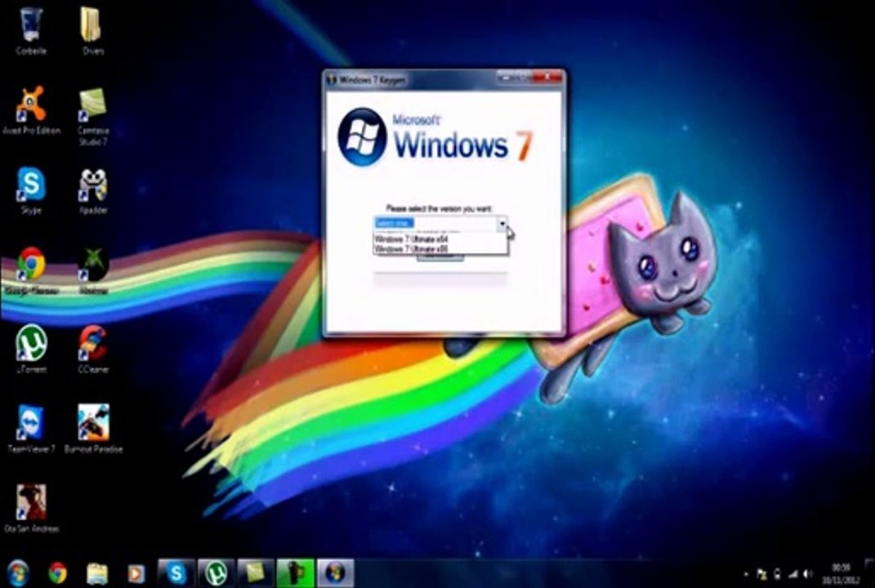Launch the Gta San Andreas shortcut

pos(31,508)
